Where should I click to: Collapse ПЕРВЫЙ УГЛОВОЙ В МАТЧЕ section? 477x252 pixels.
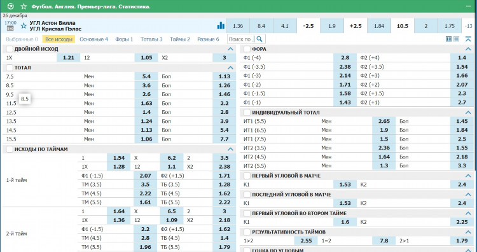[468, 176]
